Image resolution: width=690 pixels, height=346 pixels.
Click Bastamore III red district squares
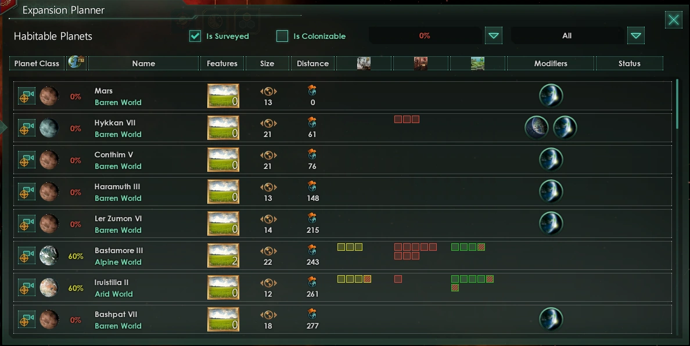click(415, 251)
